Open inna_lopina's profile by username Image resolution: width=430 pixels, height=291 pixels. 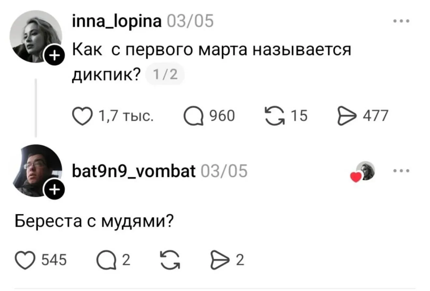(116, 22)
